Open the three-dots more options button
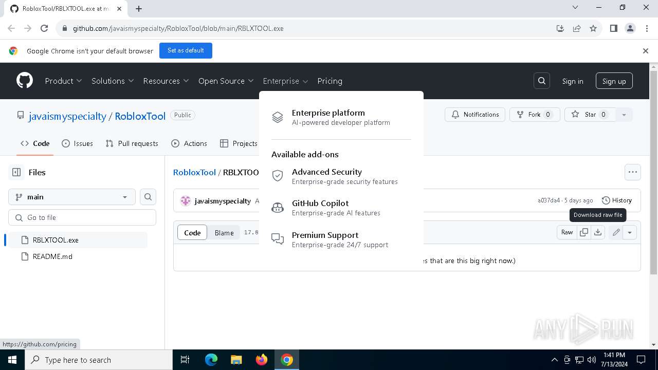Viewport: 658px width, 370px height. coord(633,172)
